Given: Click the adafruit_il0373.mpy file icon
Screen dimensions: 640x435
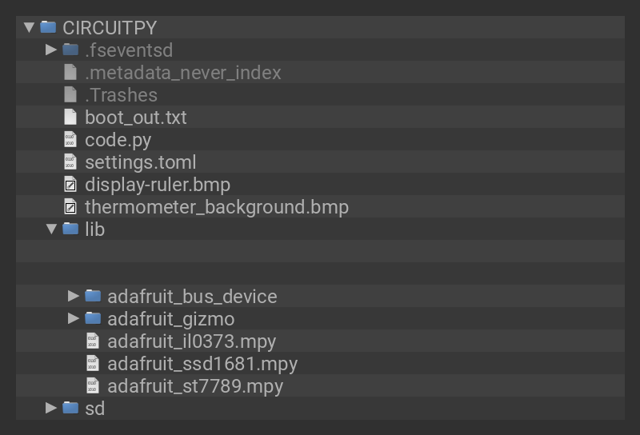Looking at the screenshot, I should click(93, 341).
